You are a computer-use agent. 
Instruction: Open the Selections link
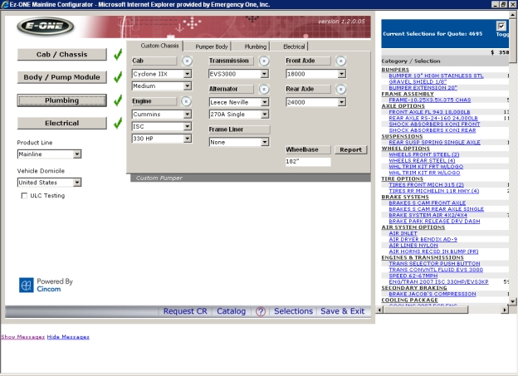[293, 311]
